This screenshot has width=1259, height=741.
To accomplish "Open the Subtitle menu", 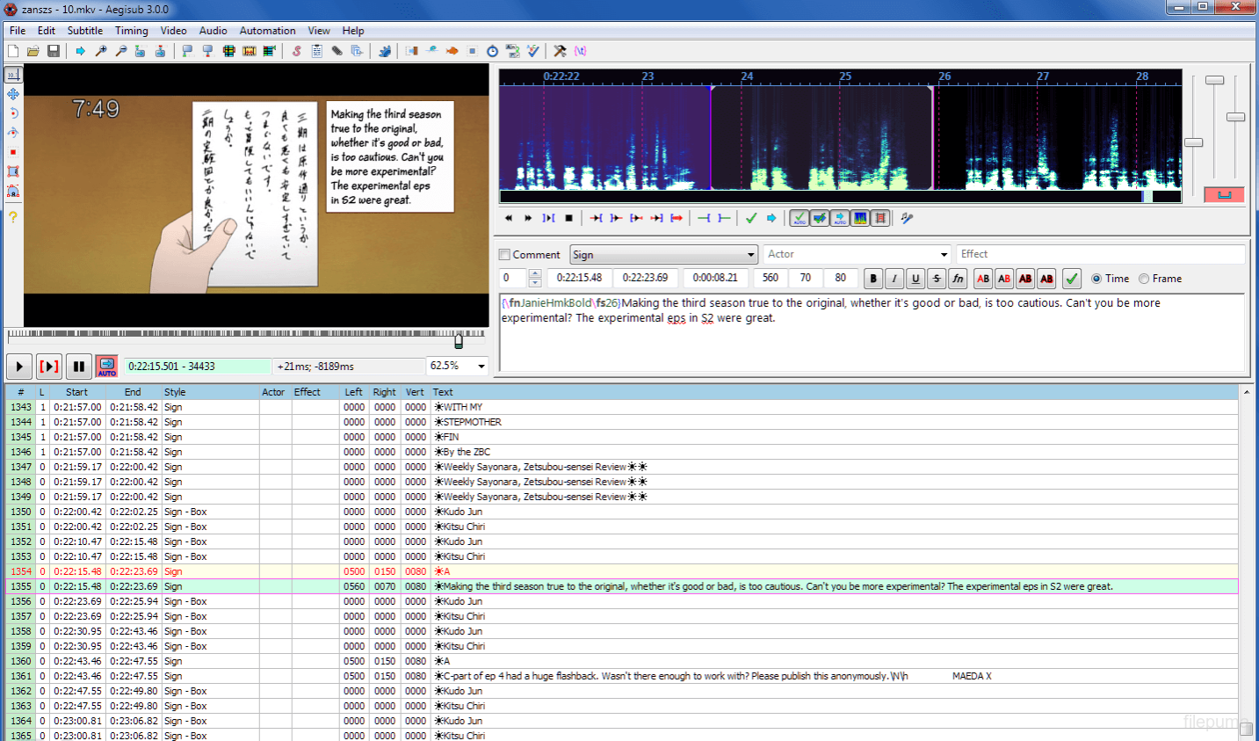I will pos(85,31).
